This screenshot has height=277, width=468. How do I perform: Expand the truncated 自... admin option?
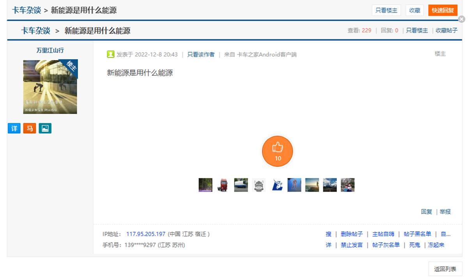[x=445, y=234]
